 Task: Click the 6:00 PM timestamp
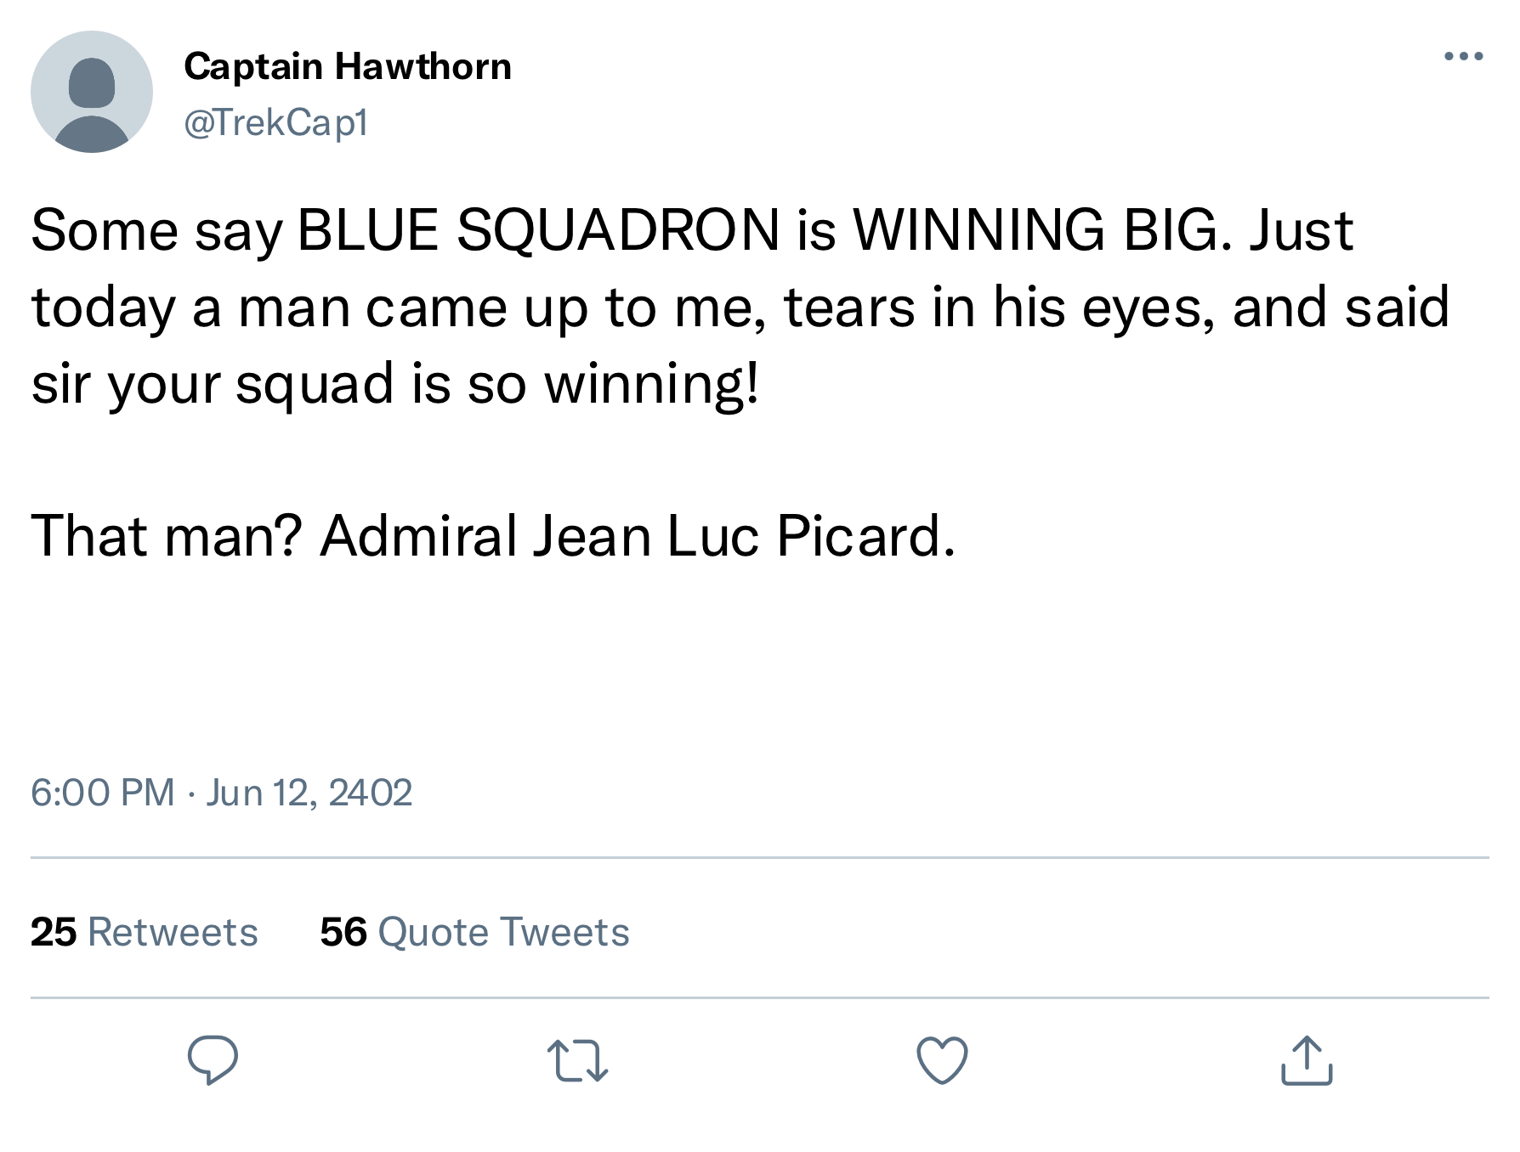point(103,793)
